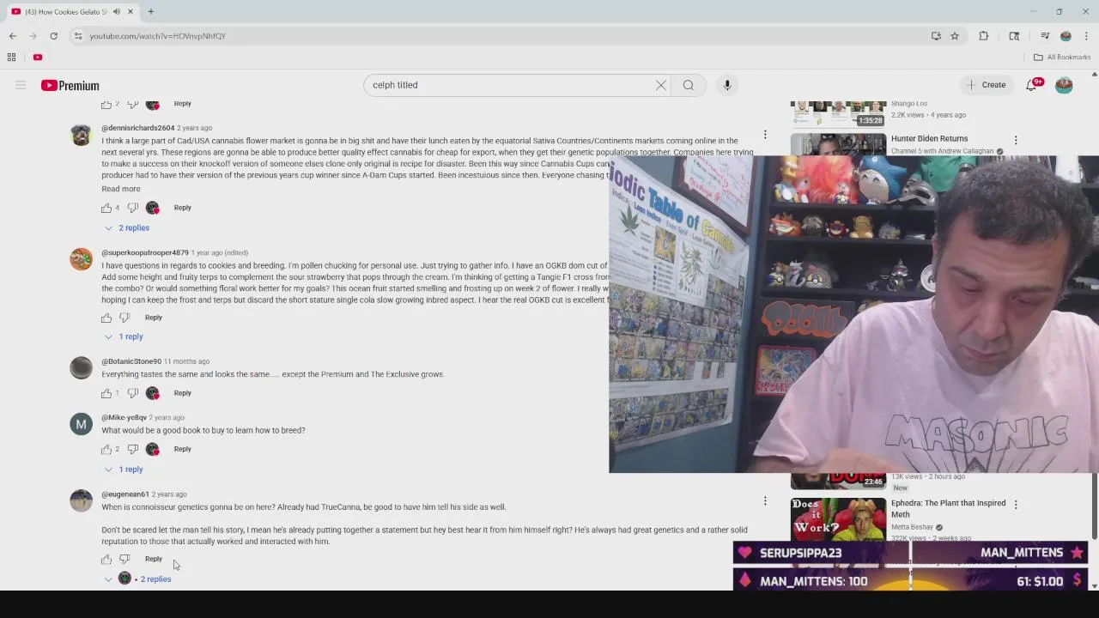Screen dimensions: 1099x618
Task: Expand 2 replies under dennisrichards2604 comment
Action: pyautogui.click(x=127, y=227)
